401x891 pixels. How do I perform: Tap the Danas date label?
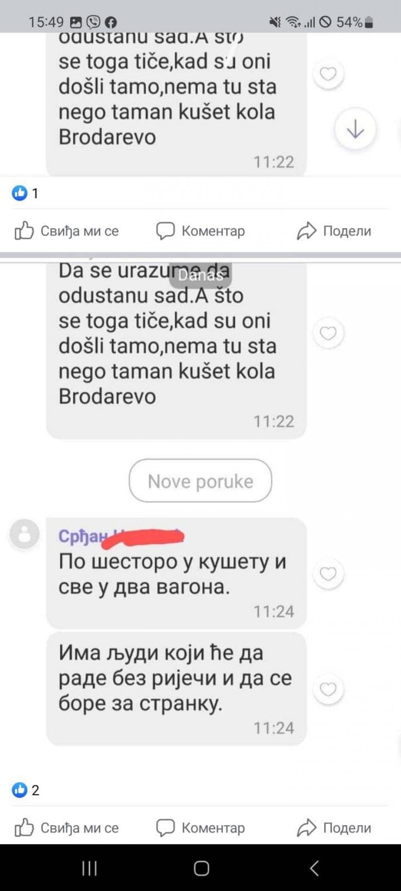point(200,275)
